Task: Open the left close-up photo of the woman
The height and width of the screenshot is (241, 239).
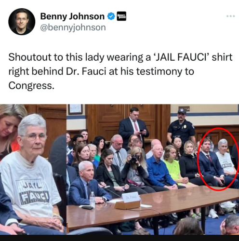Action: point(33,169)
